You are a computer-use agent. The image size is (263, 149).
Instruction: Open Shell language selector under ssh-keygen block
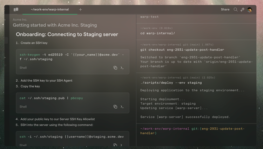point(23,68)
